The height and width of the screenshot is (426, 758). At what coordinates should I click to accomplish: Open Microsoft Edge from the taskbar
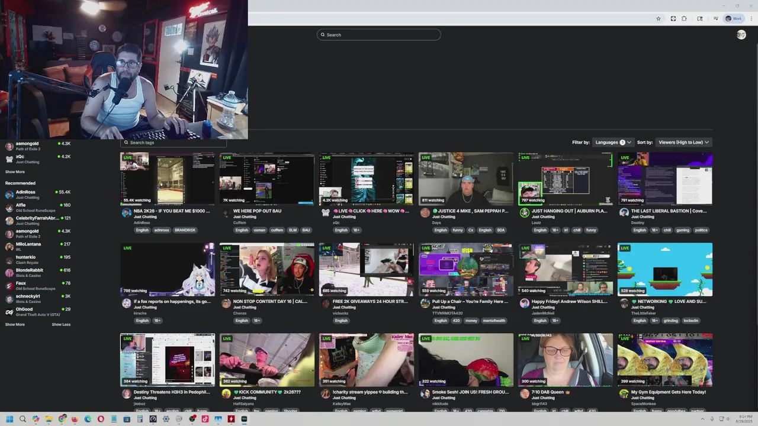[x=88, y=419]
